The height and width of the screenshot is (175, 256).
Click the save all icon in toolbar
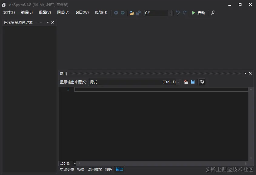tap(138, 13)
